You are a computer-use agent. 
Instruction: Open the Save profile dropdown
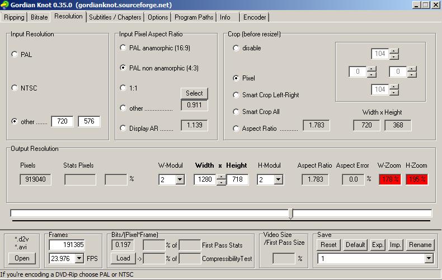pyautogui.click(x=429, y=258)
